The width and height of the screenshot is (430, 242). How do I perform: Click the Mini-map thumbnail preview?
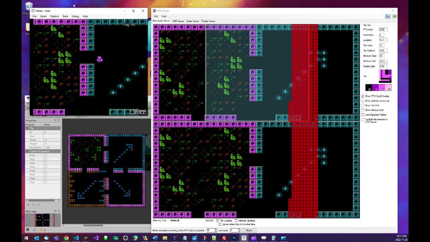(x=43, y=220)
